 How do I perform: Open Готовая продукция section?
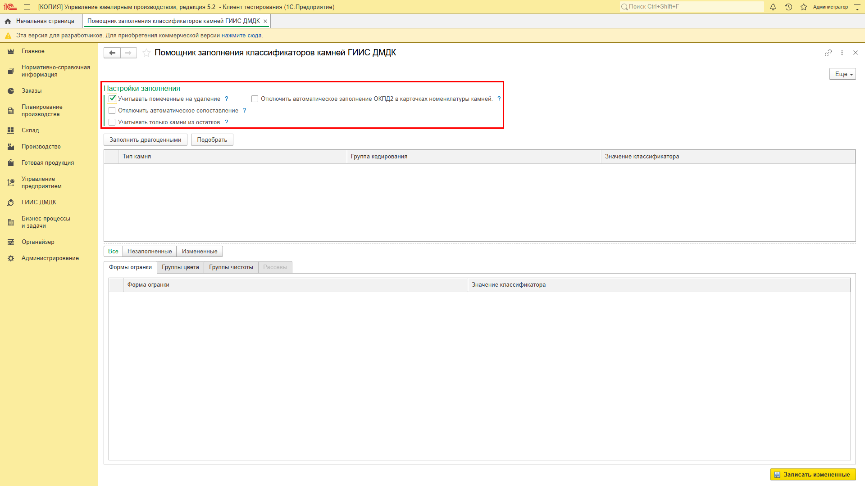tap(49, 163)
